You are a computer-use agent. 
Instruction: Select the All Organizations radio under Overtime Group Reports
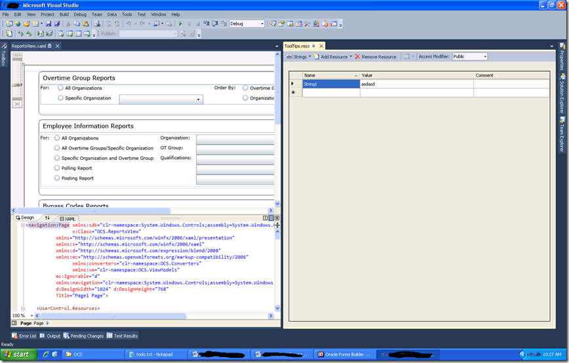tap(61, 88)
